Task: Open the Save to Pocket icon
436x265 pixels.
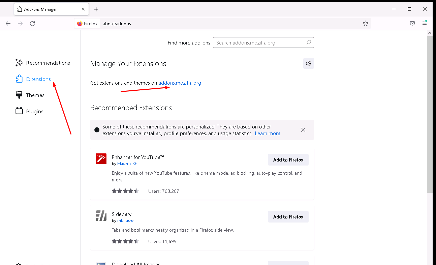Action: (412, 24)
